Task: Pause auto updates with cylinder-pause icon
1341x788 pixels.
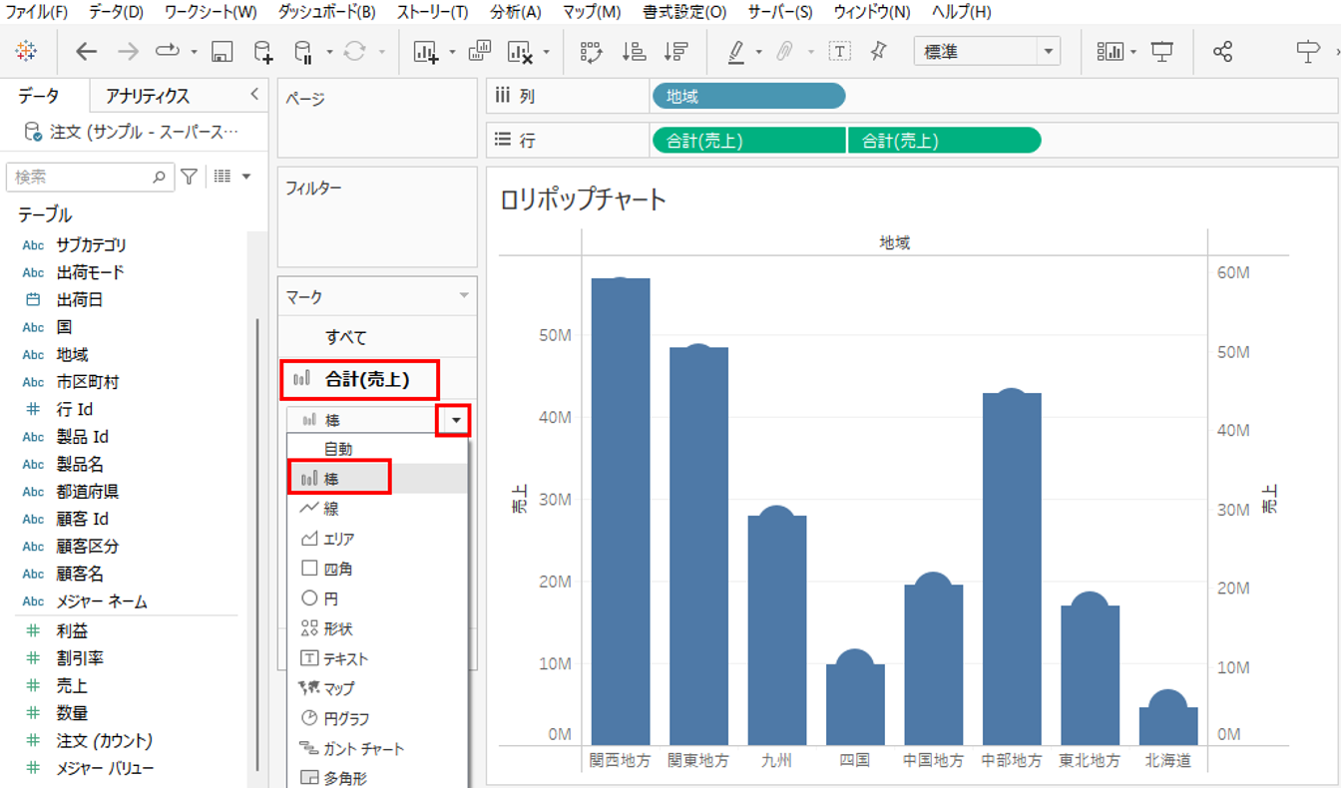Action: pyautogui.click(x=303, y=52)
